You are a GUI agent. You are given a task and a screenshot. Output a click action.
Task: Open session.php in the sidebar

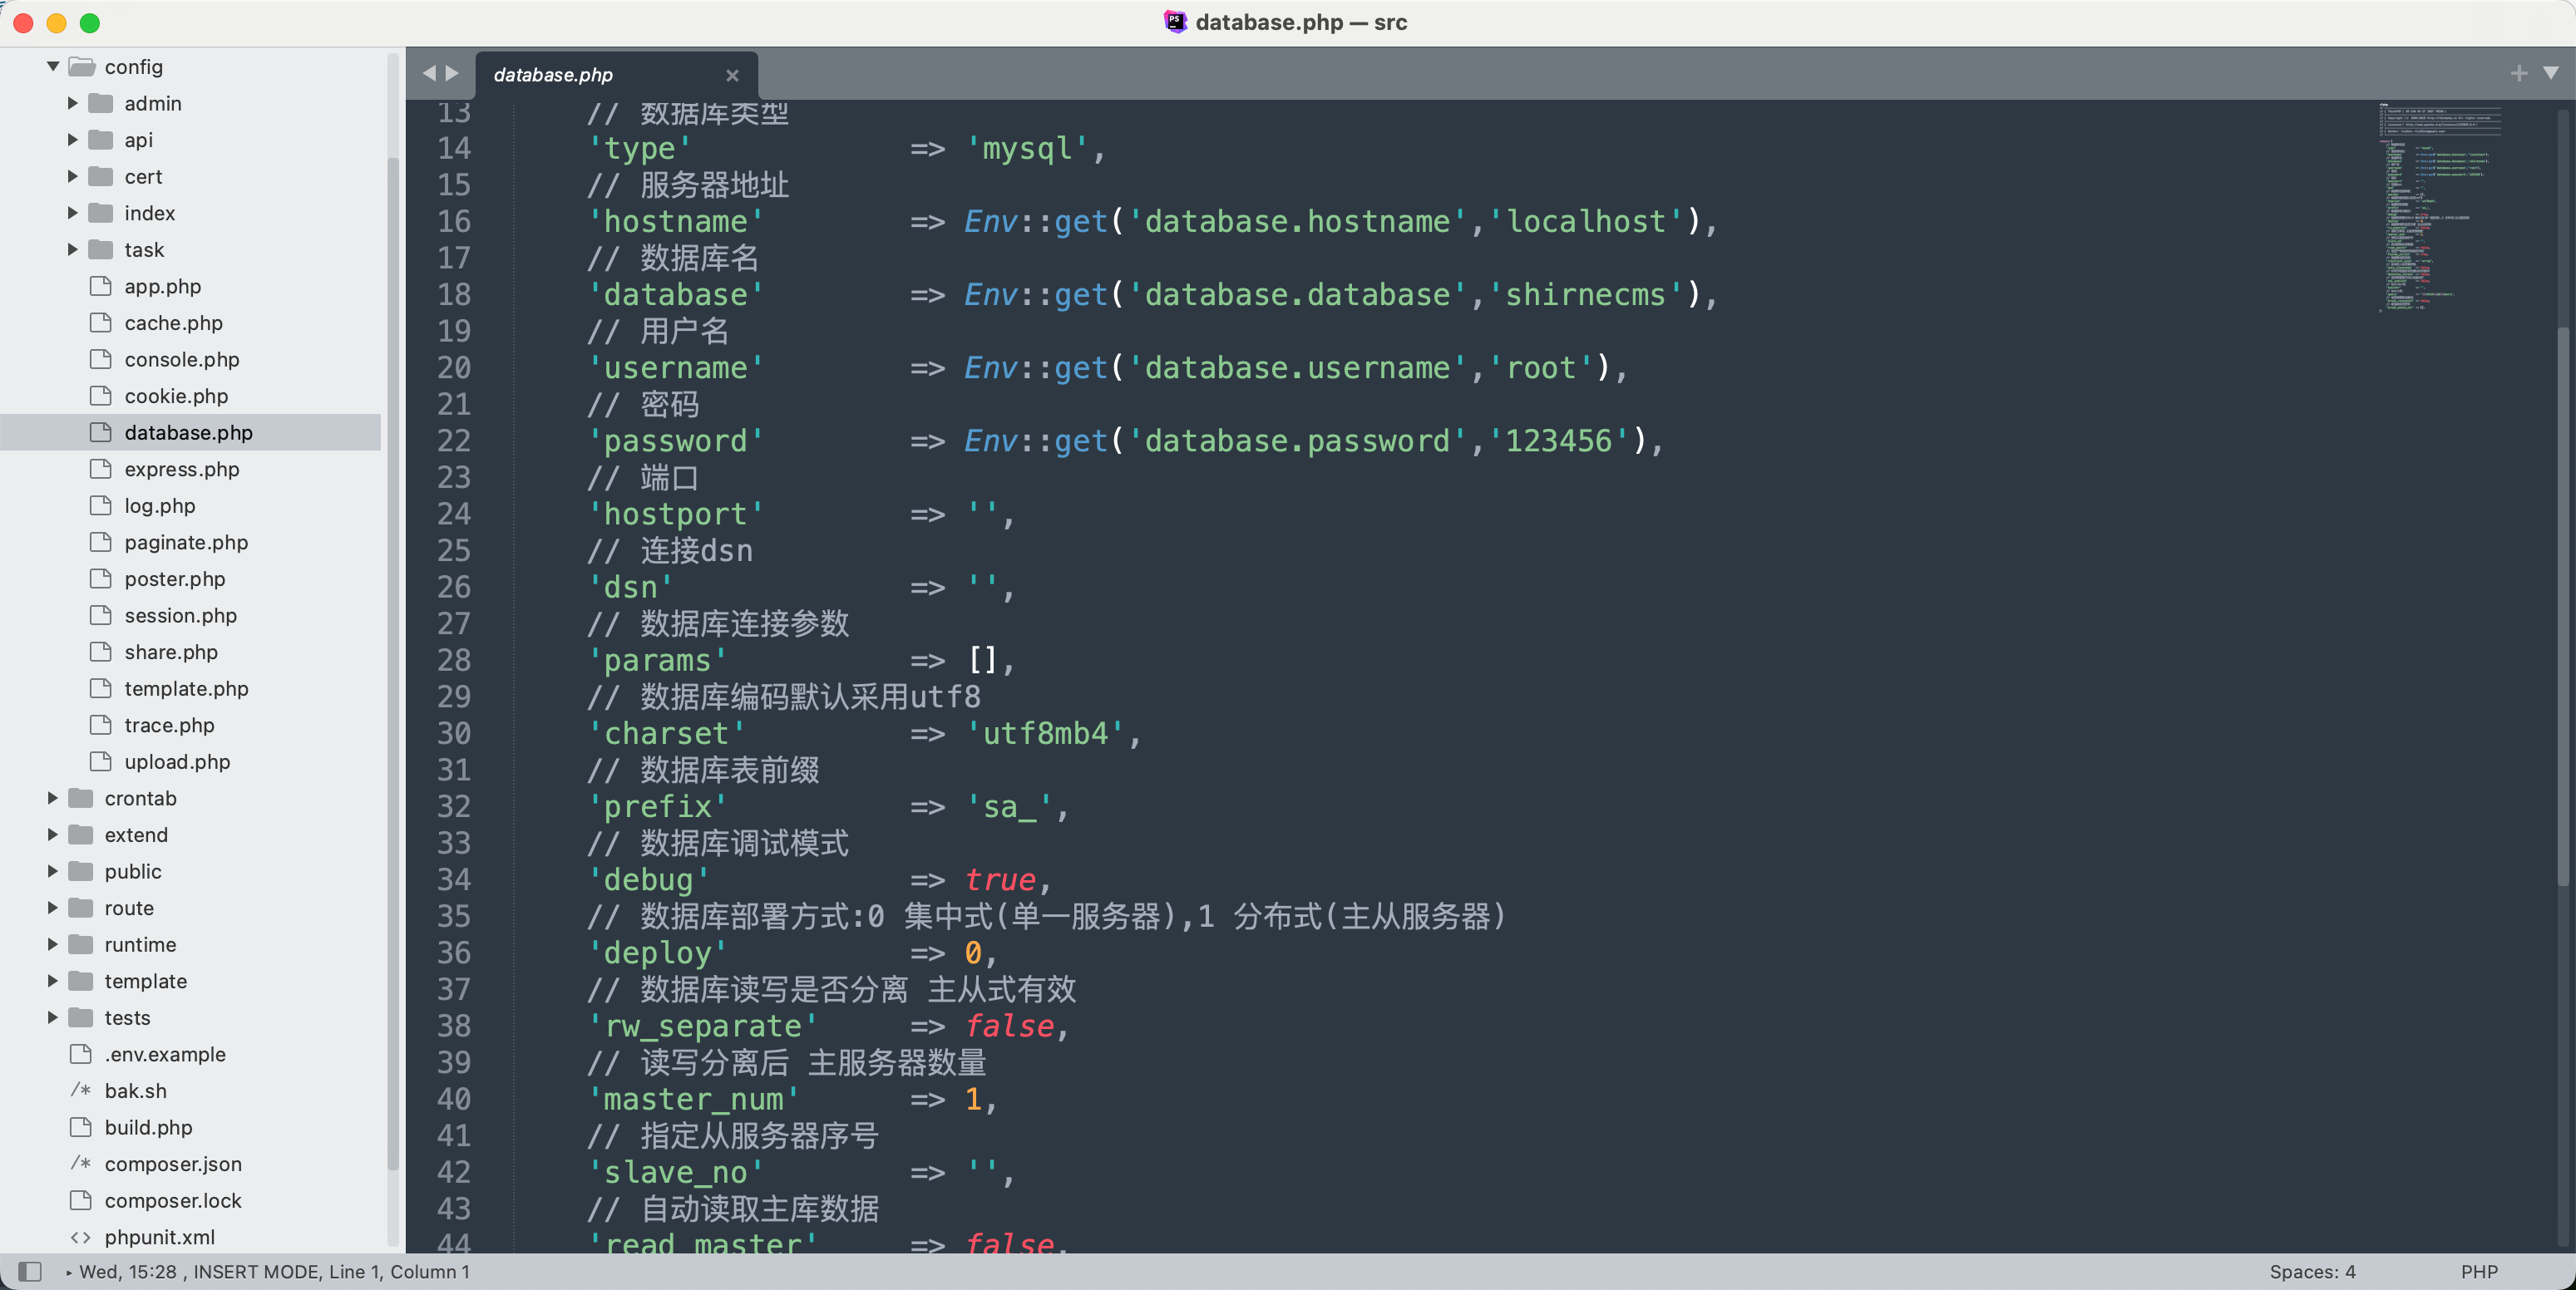[x=180, y=615]
